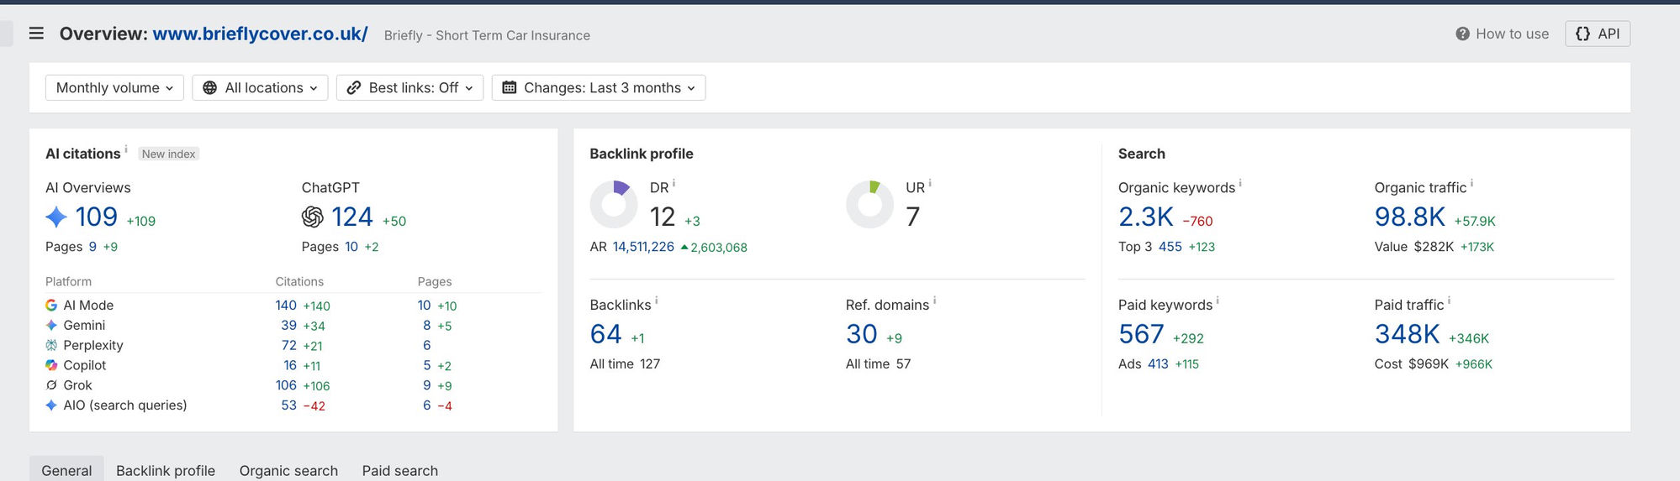Click the AI Overviews sparkle icon

tap(56, 217)
